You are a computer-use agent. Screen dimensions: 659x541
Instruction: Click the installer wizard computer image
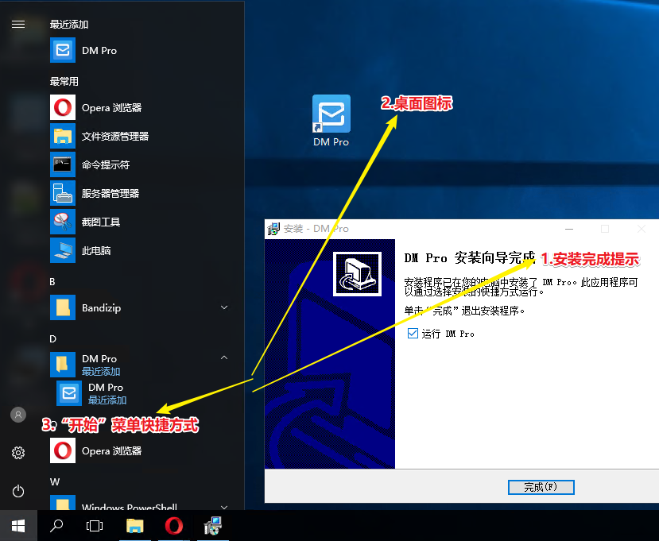[x=357, y=274]
